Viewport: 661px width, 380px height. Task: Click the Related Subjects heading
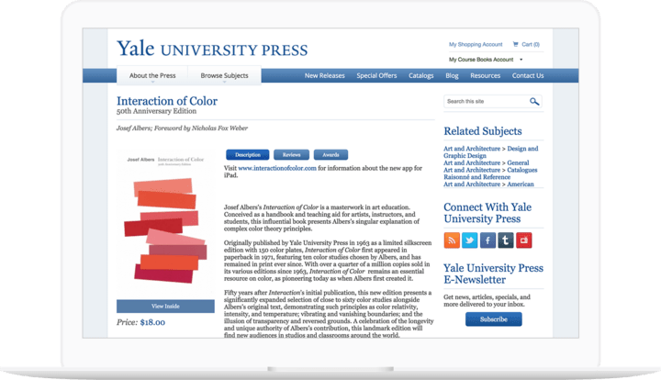click(x=483, y=131)
